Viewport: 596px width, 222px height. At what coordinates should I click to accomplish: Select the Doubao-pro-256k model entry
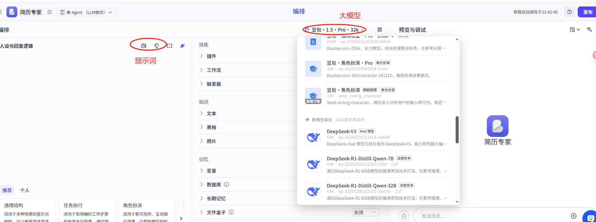(376, 45)
